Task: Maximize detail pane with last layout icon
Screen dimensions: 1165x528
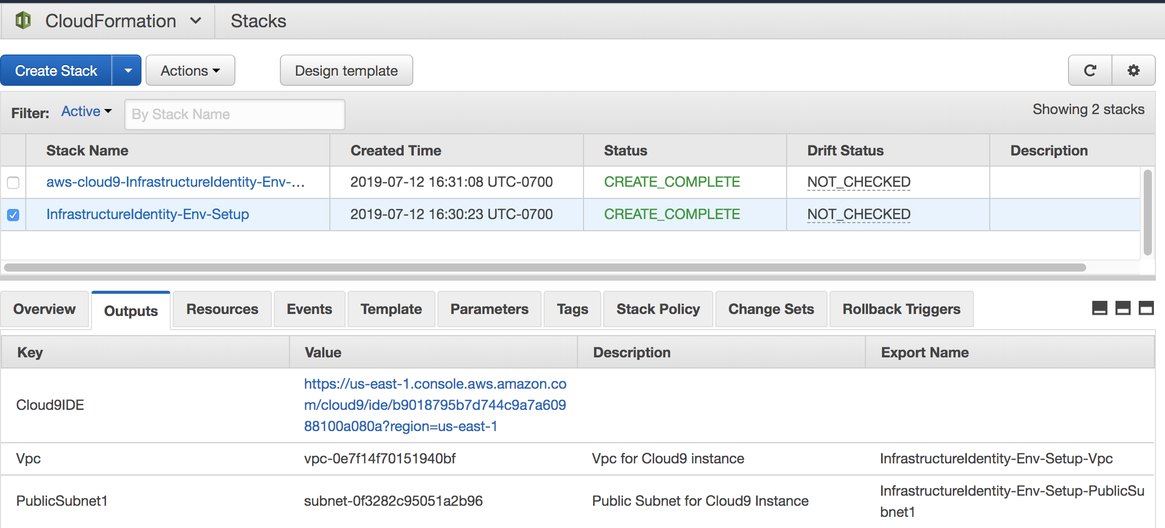Action: (1146, 308)
